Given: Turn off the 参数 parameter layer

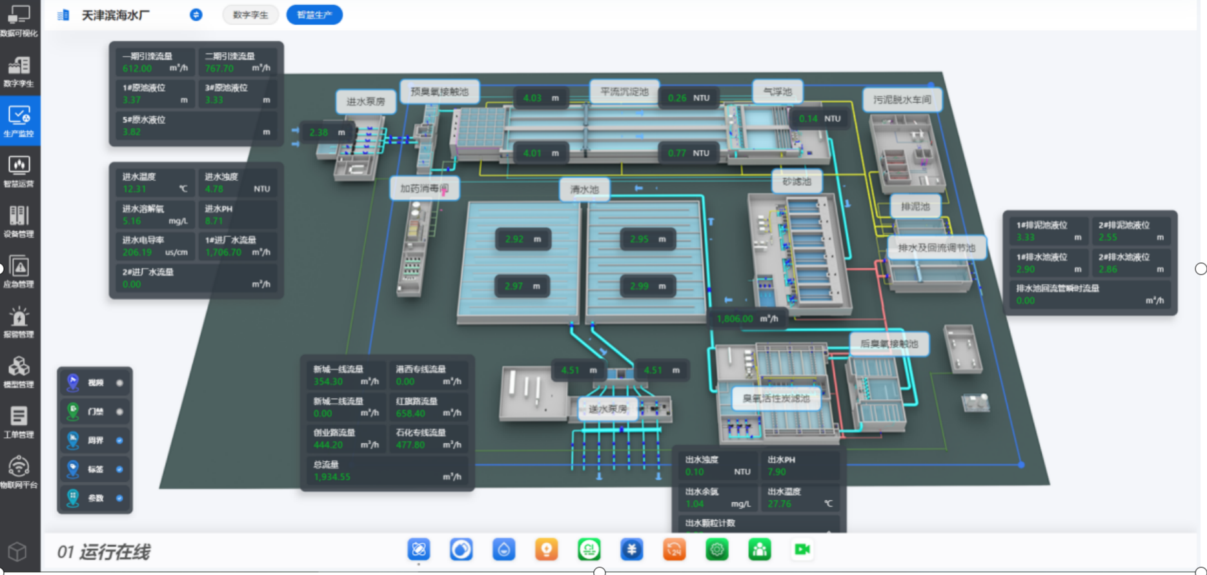Looking at the screenshot, I should tap(119, 498).
